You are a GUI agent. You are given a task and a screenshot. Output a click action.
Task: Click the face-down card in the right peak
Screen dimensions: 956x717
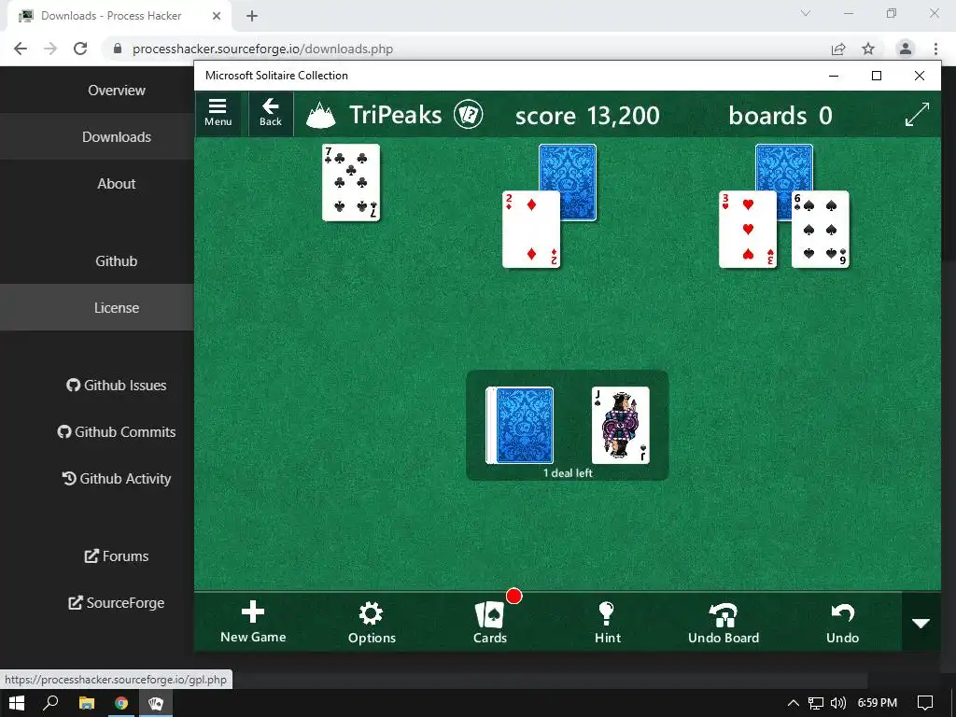(784, 166)
